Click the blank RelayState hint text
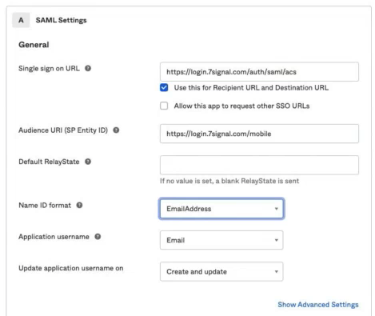The height and width of the screenshot is (316, 375). 229,181
